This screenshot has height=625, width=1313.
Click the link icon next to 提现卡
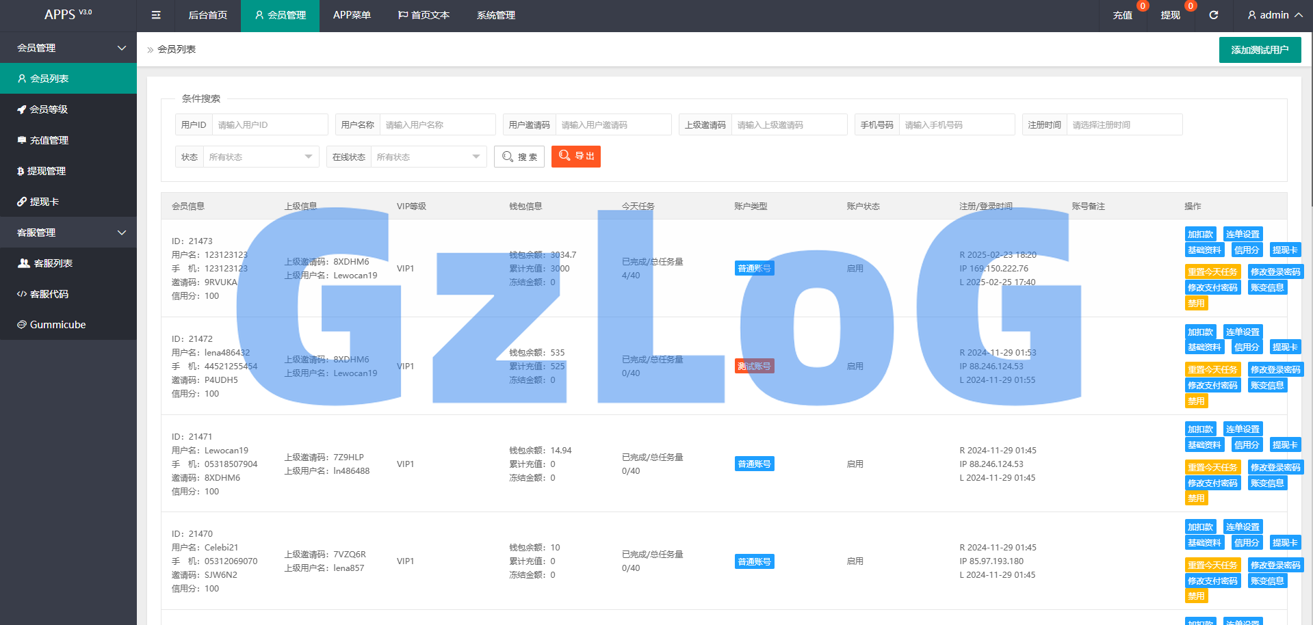tap(22, 202)
